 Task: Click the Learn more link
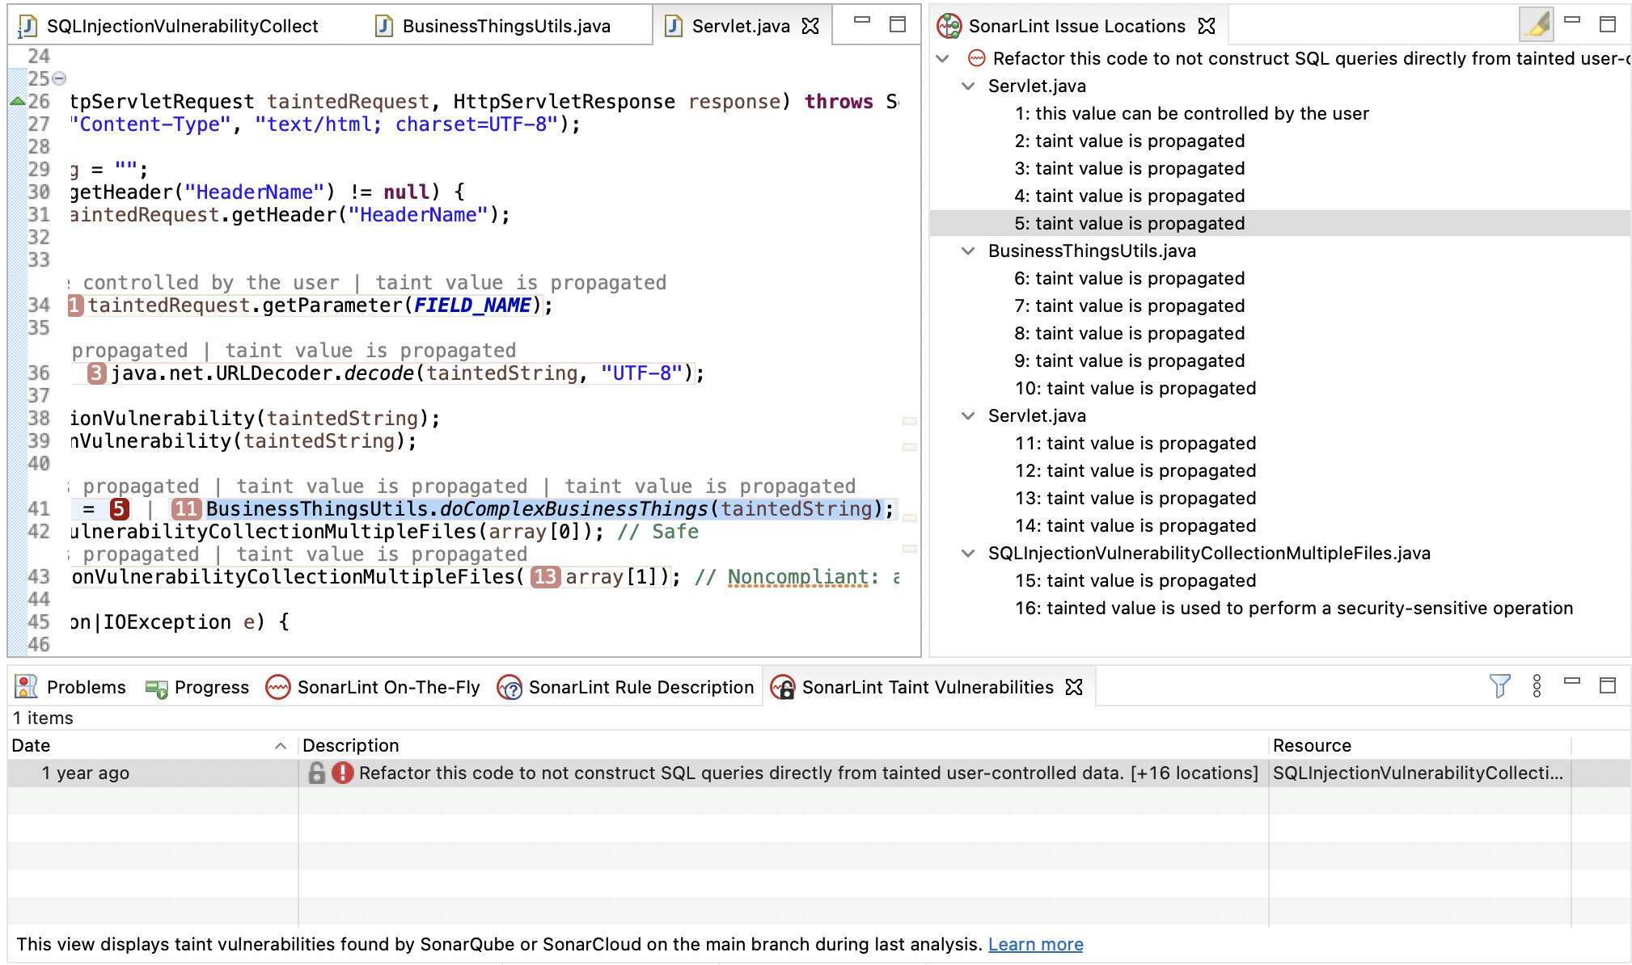tap(1035, 945)
